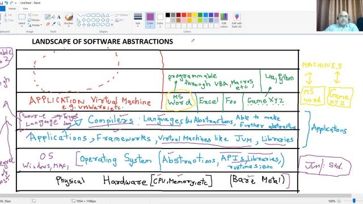Choose the Right arrow shape
Screen dimensions: 363x204
click(98, 20)
